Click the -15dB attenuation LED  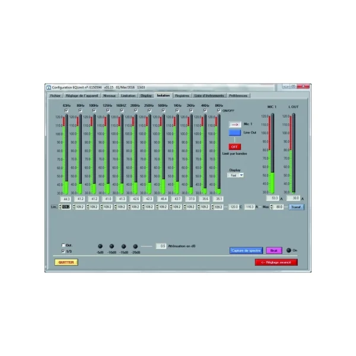pyautogui.click(x=123, y=246)
